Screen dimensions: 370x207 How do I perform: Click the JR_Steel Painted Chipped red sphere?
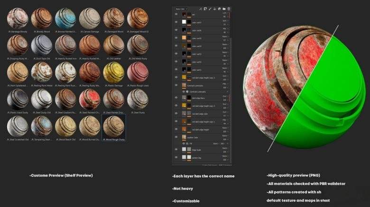89,99
